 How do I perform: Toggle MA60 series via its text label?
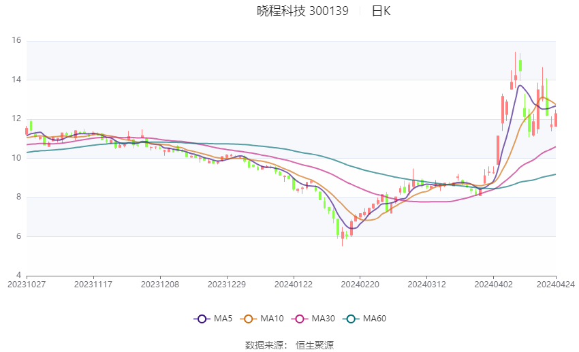click(375, 319)
